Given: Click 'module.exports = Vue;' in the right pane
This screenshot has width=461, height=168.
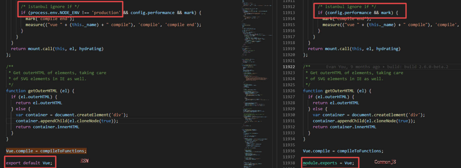Looking at the screenshot, I should (328, 163).
